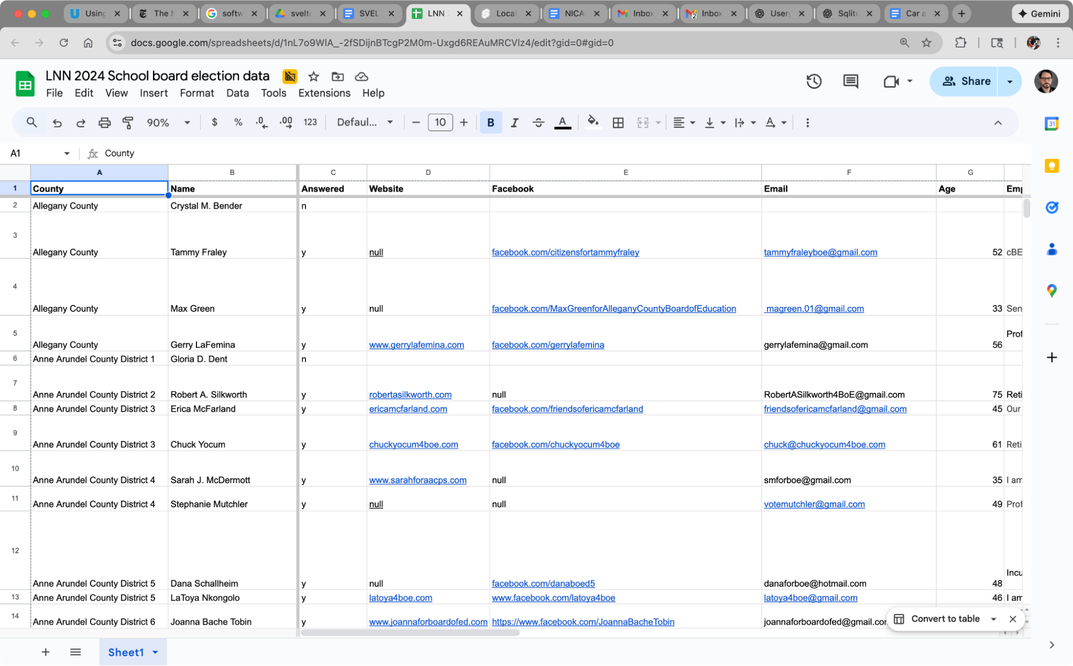Toggle strikethrough formatting

point(538,122)
